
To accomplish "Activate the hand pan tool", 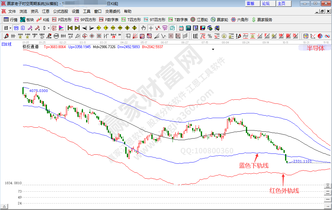I will 143,28.
